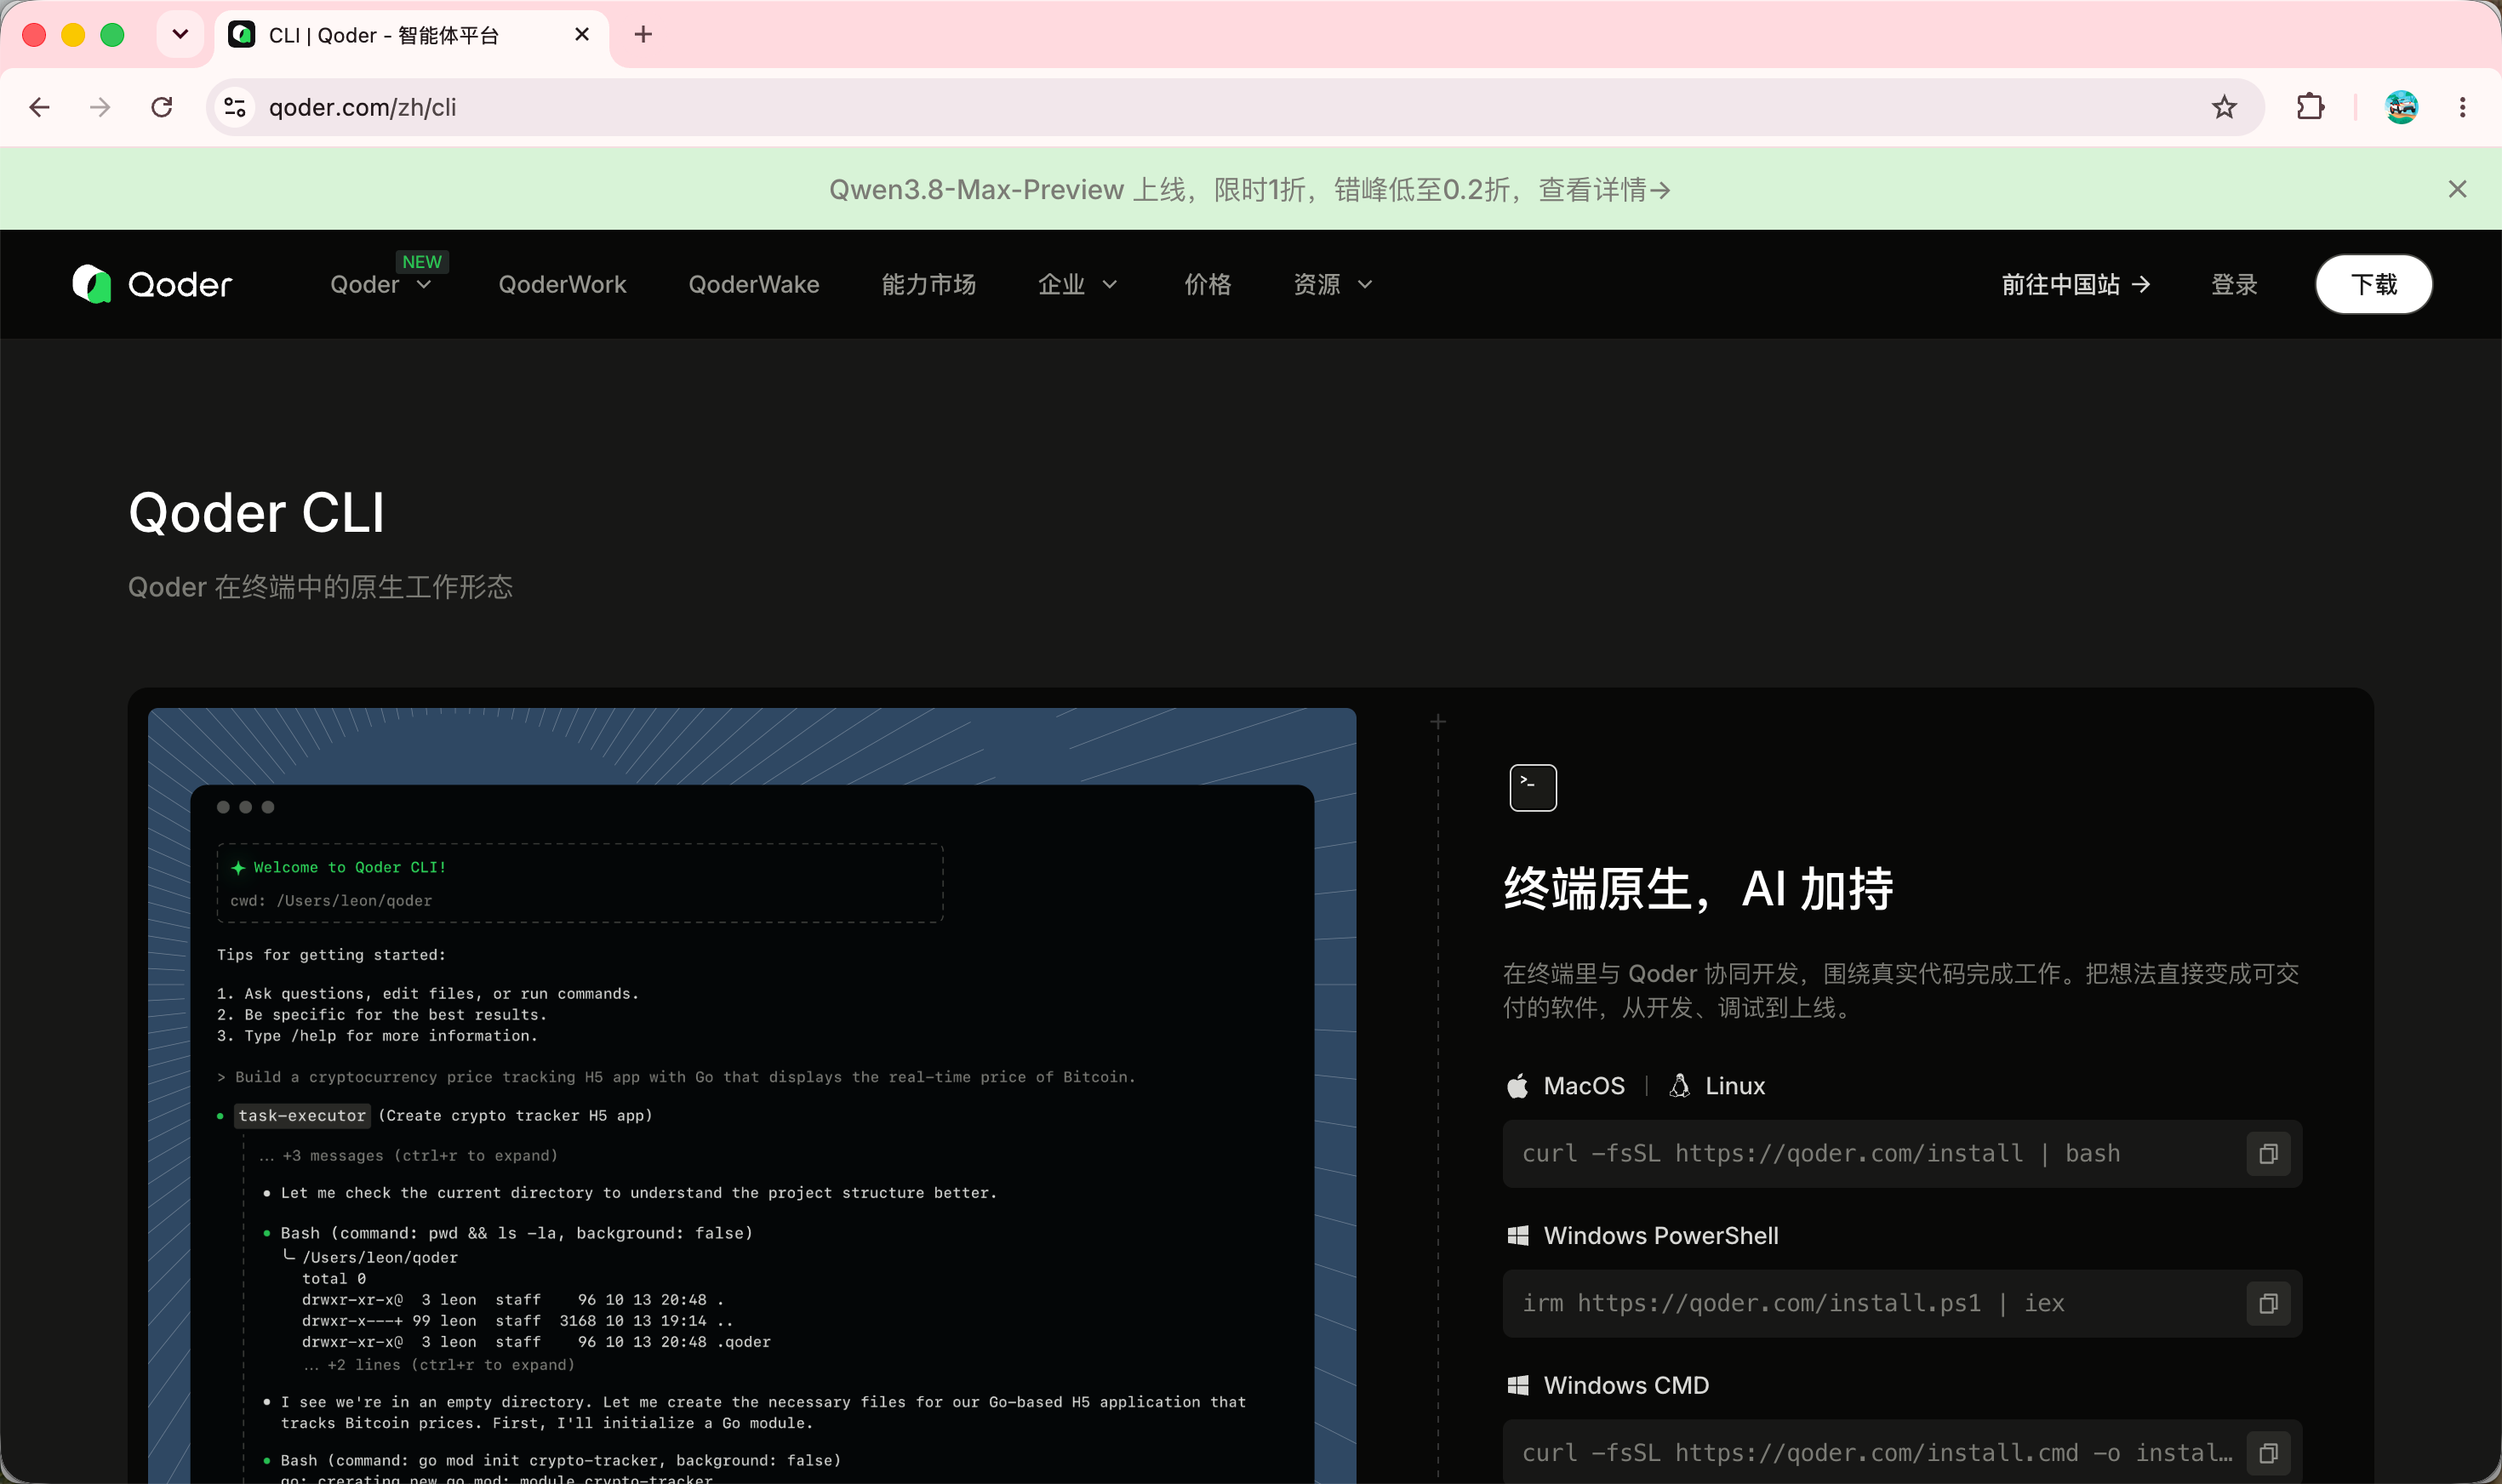2502x1484 pixels.
Task: Click the Linux label
Action: (x=1735, y=1086)
